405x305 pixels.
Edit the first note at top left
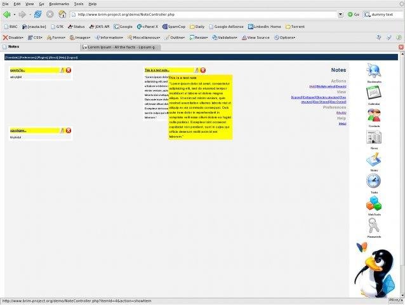[x=62, y=70]
